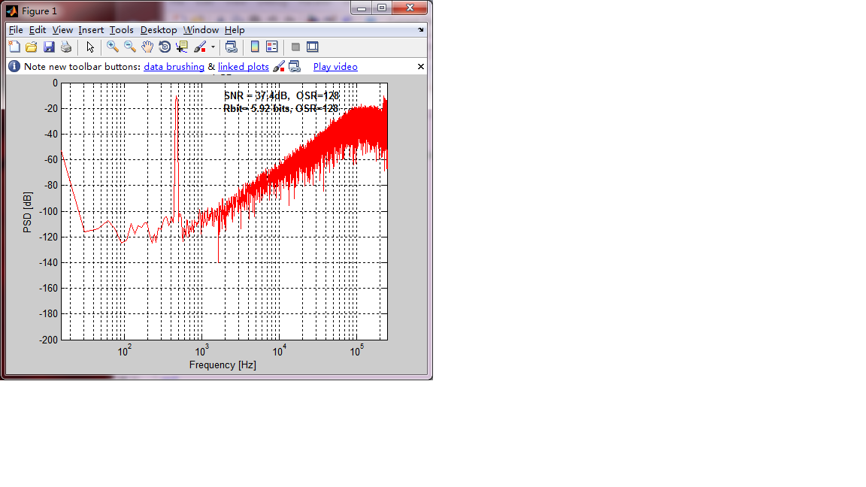Screen dimensions: 866x487
Task: Create a new figure with toolbar icon
Action: tap(14, 47)
